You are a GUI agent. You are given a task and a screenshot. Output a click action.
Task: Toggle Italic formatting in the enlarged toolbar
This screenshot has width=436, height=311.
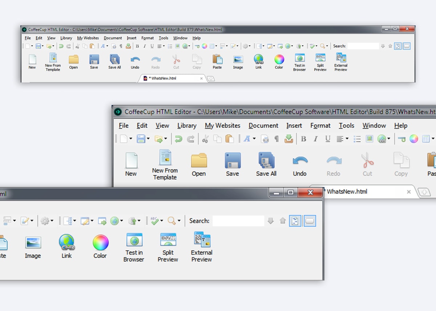click(x=315, y=139)
